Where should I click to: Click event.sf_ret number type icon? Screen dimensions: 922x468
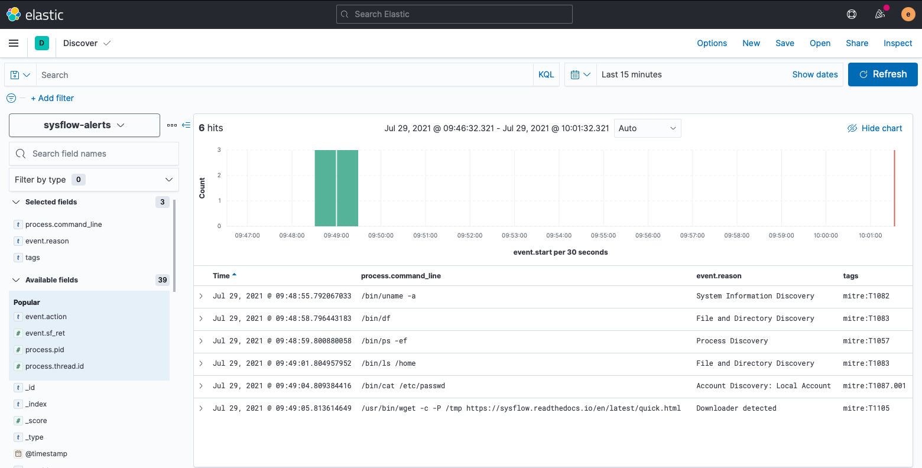(18, 333)
